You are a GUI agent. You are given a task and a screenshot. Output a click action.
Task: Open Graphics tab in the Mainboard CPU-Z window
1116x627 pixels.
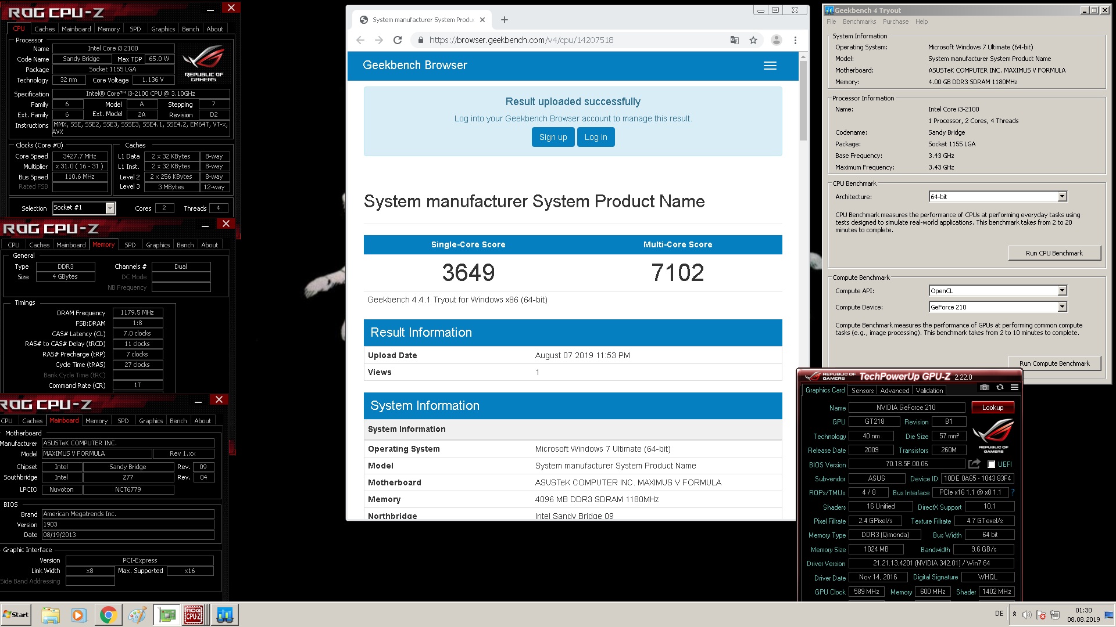[151, 421]
